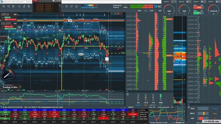Click the Market Vol widget on the chart
This screenshot has height=124, width=221.
pyautogui.click(x=9, y=17)
